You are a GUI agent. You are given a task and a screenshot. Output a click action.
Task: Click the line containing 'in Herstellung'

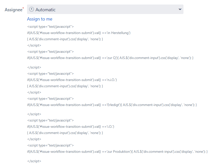(79, 33)
